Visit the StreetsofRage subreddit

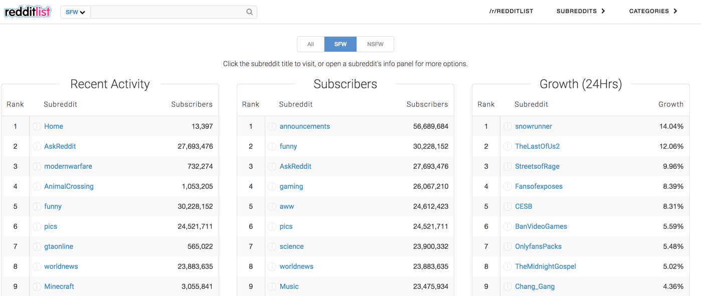pos(537,166)
